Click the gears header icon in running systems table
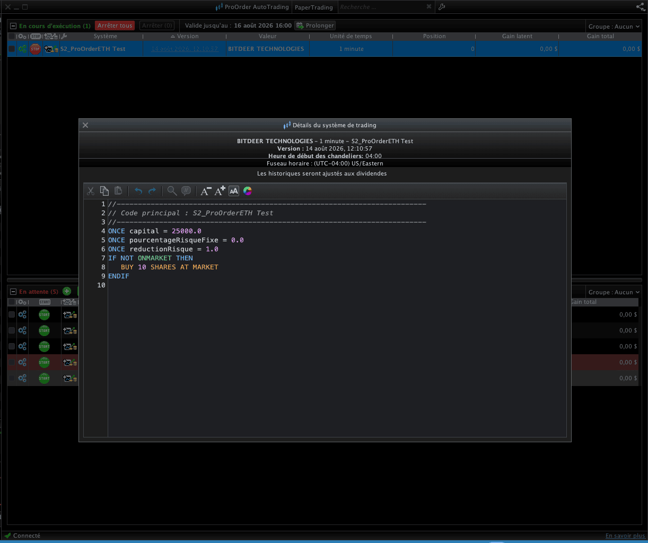648x543 pixels. tap(22, 37)
